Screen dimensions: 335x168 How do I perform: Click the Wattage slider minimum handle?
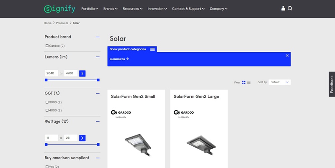[46, 145]
